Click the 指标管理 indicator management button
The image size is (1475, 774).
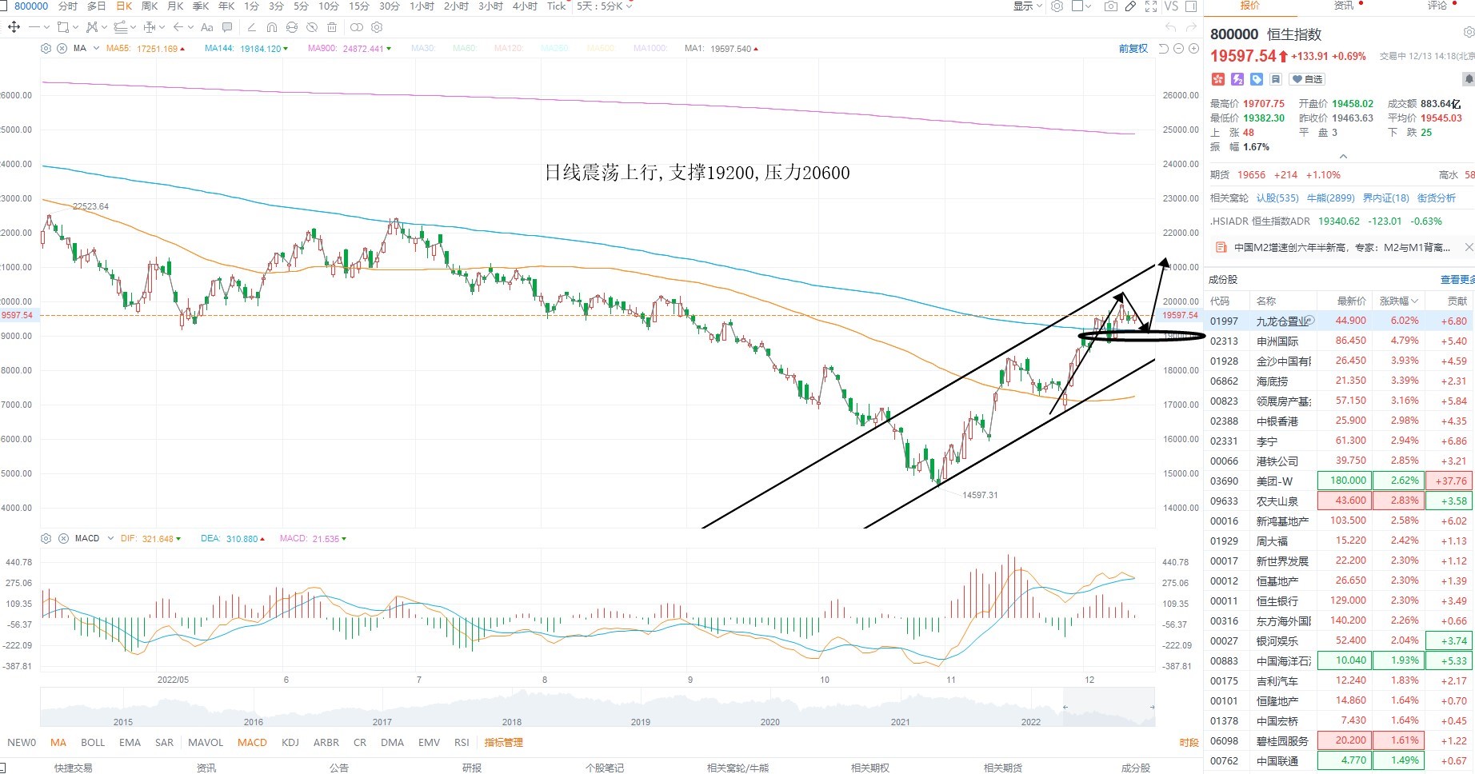coord(504,743)
